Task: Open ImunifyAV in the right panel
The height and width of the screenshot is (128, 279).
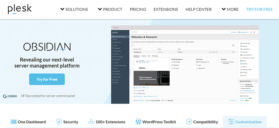Action: [x=244, y=72]
